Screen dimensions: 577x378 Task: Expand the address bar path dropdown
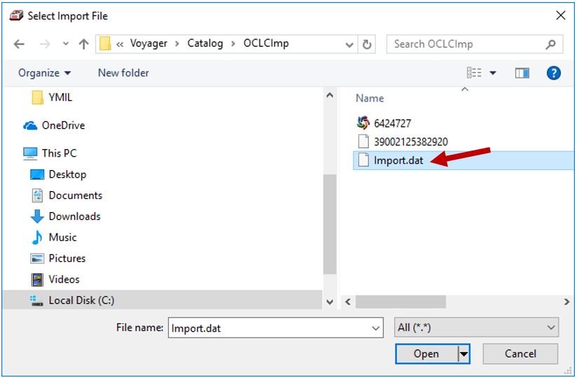pos(349,44)
